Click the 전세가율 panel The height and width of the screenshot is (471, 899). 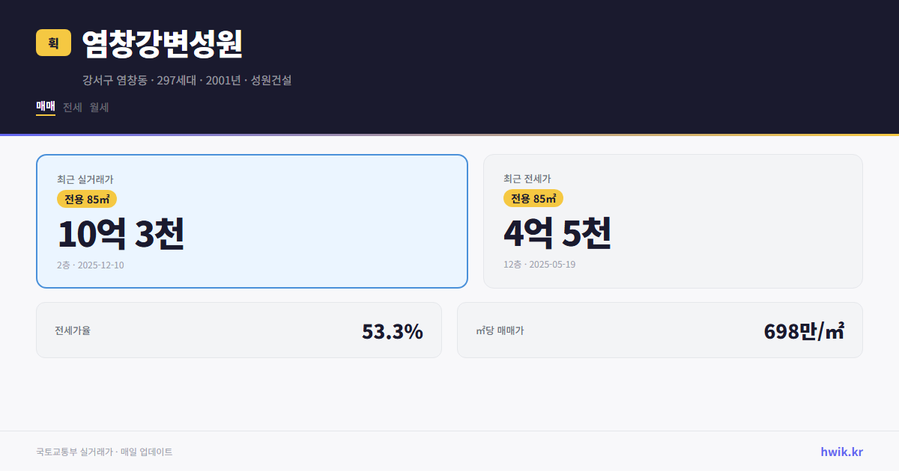pyautogui.click(x=238, y=330)
